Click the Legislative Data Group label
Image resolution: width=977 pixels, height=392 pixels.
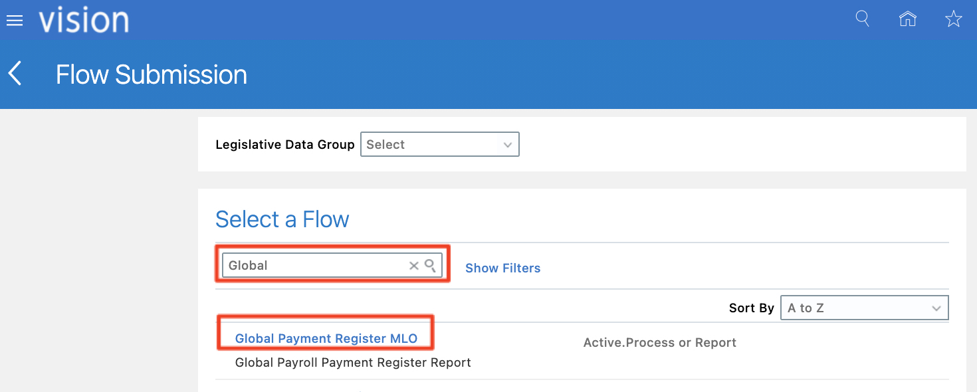285,145
